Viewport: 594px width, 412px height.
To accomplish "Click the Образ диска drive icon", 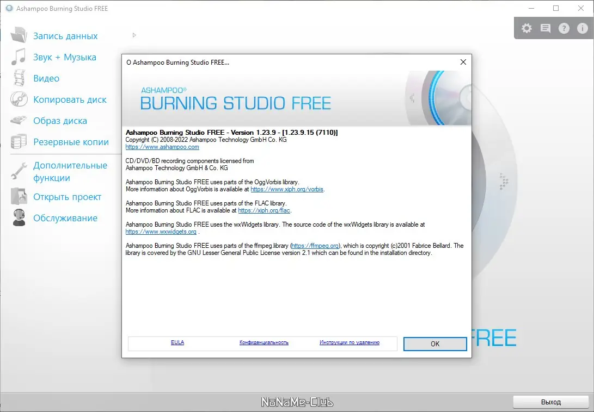I will click(19, 120).
